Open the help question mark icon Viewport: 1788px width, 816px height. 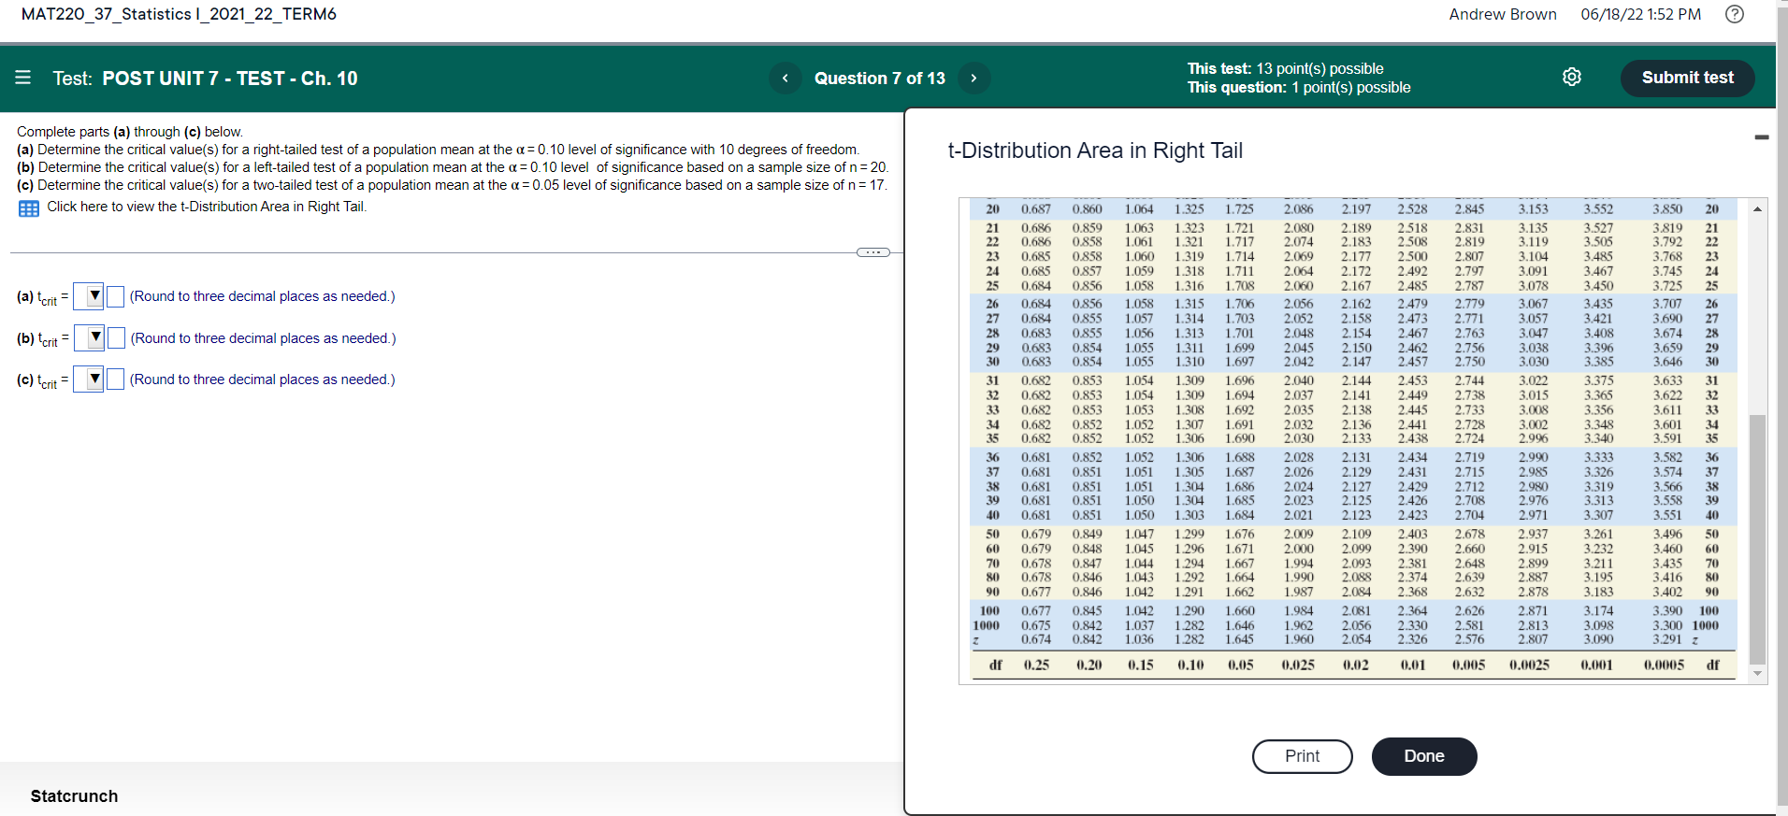click(1735, 14)
